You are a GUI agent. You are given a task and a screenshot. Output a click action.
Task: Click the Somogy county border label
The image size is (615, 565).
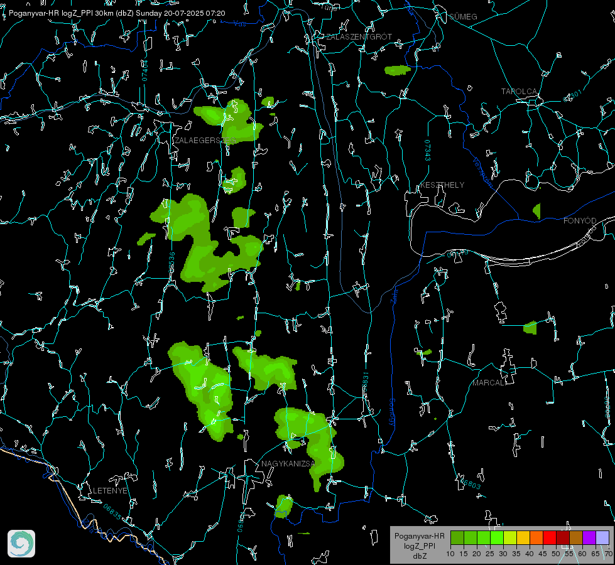pyautogui.click(x=392, y=412)
